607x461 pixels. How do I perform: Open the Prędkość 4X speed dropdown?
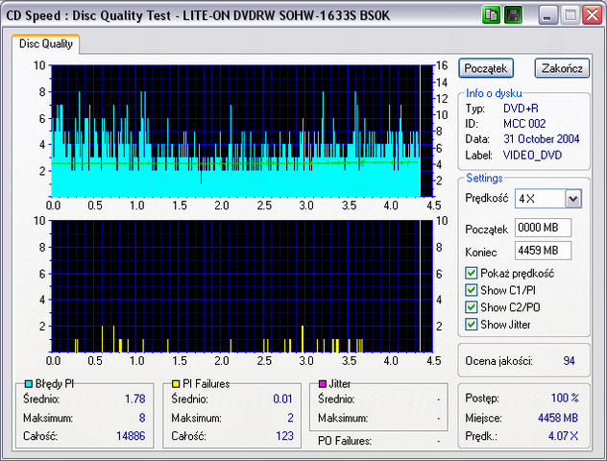coord(573,200)
